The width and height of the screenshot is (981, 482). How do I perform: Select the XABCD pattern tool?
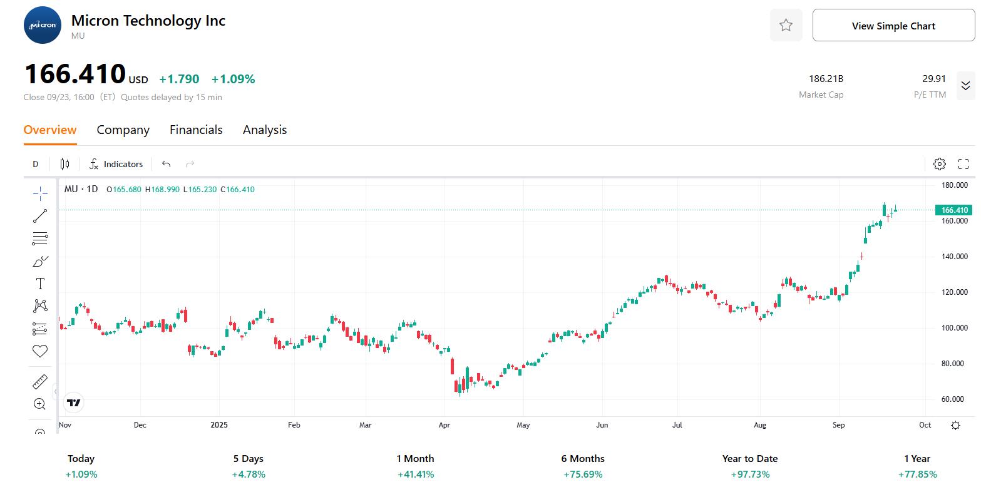click(39, 305)
